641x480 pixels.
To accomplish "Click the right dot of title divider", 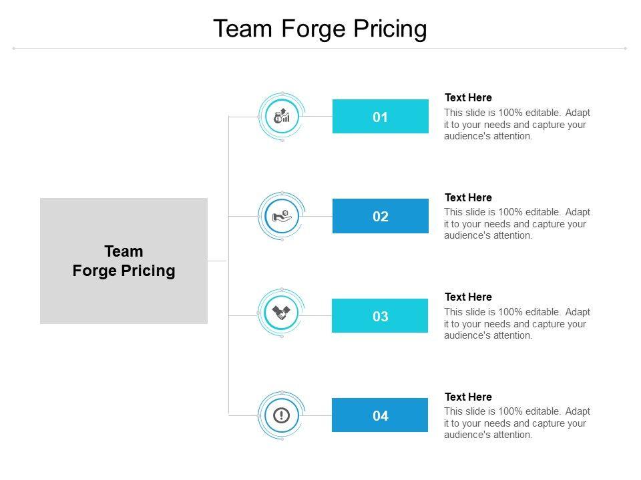I will click(x=626, y=48).
